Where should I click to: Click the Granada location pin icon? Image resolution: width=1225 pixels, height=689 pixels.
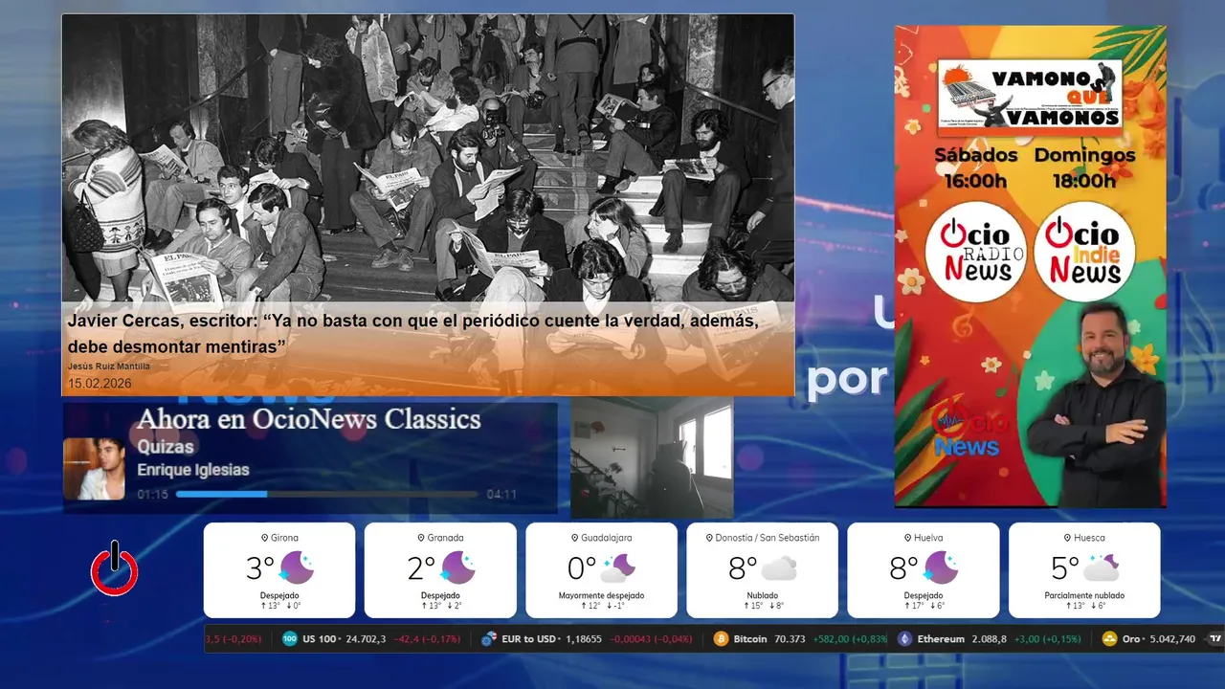[x=421, y=538]
